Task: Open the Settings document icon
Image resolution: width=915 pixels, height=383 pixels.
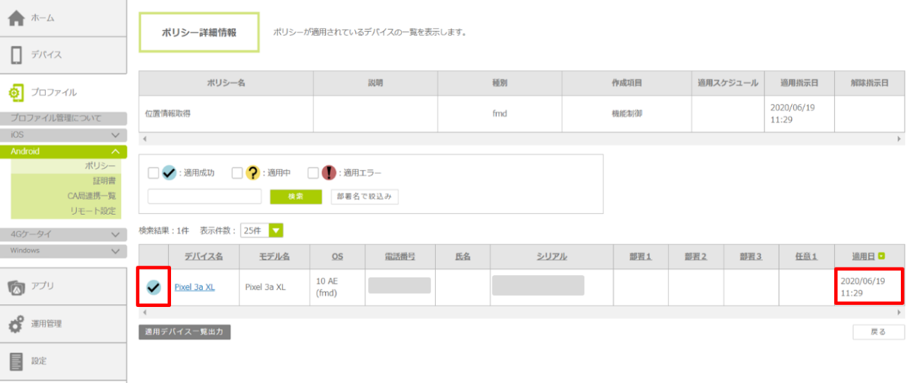Action: coord(17,361)
